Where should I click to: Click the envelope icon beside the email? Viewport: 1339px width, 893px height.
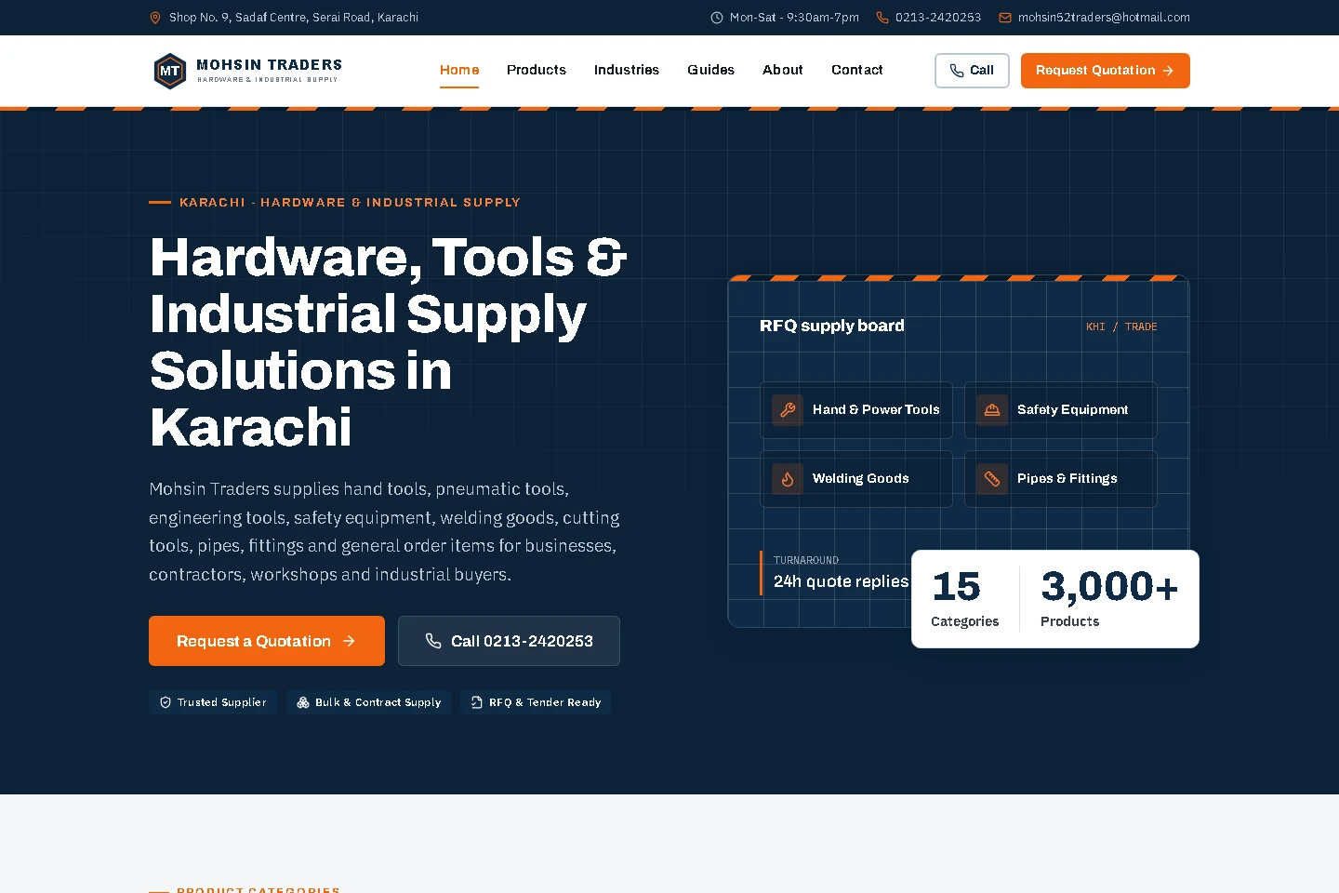pos(1005,18)
